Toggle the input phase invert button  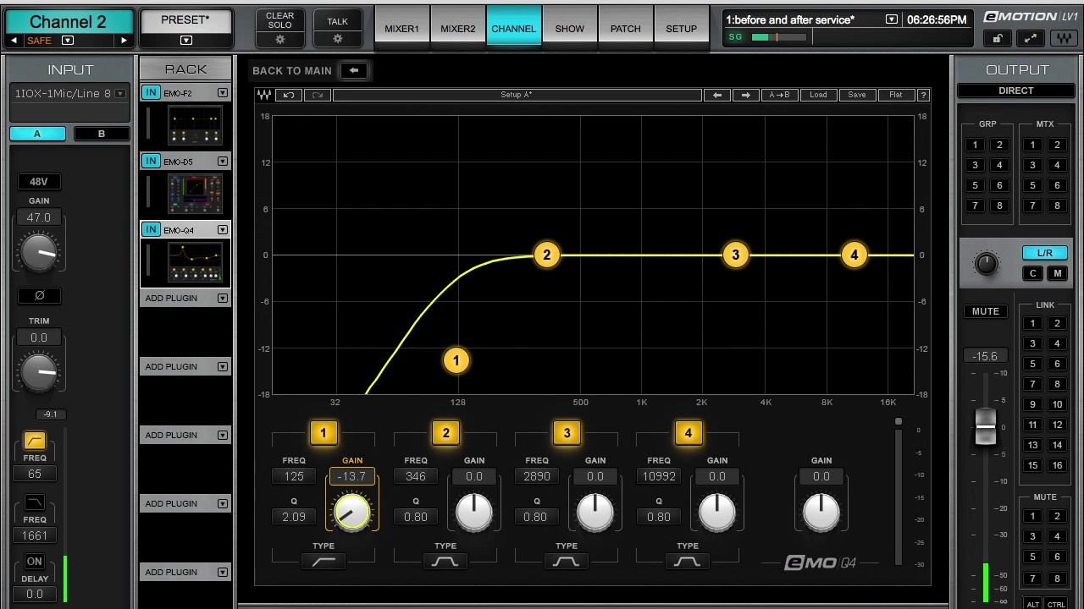[39, 295]
